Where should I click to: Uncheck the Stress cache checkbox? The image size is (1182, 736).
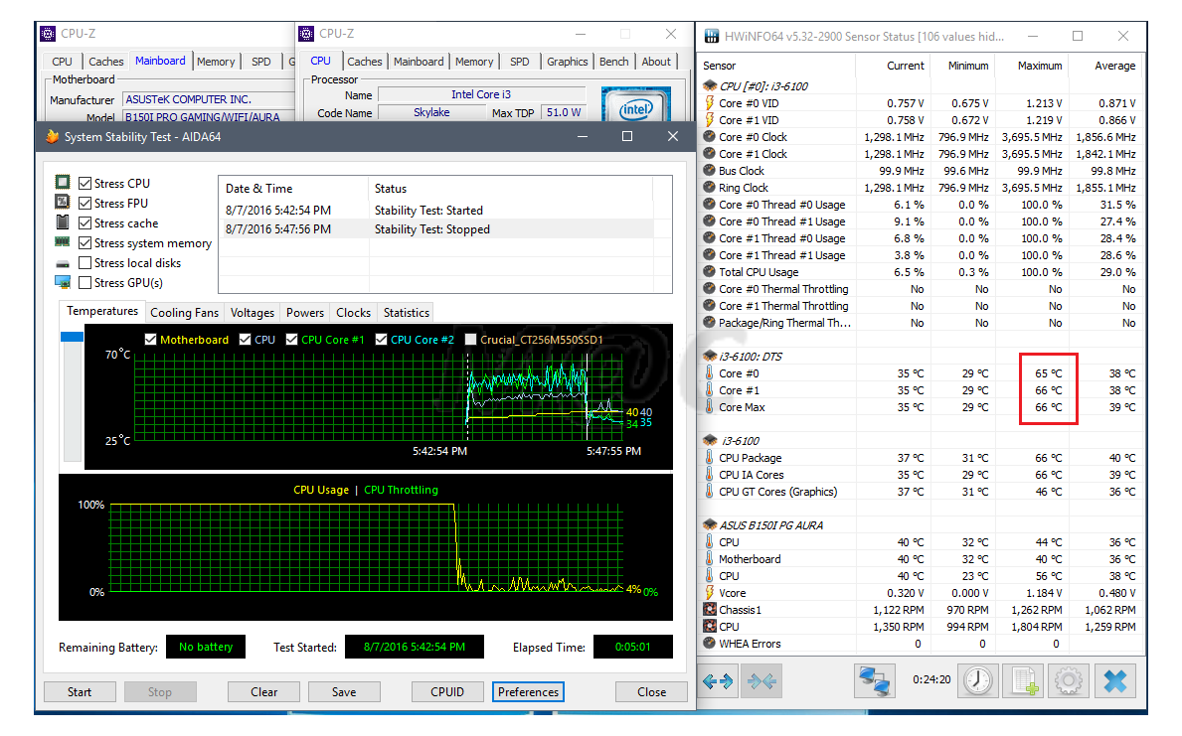click(85, 222)
